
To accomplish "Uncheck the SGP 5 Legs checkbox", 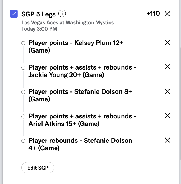I will click(x=14, y=14).
